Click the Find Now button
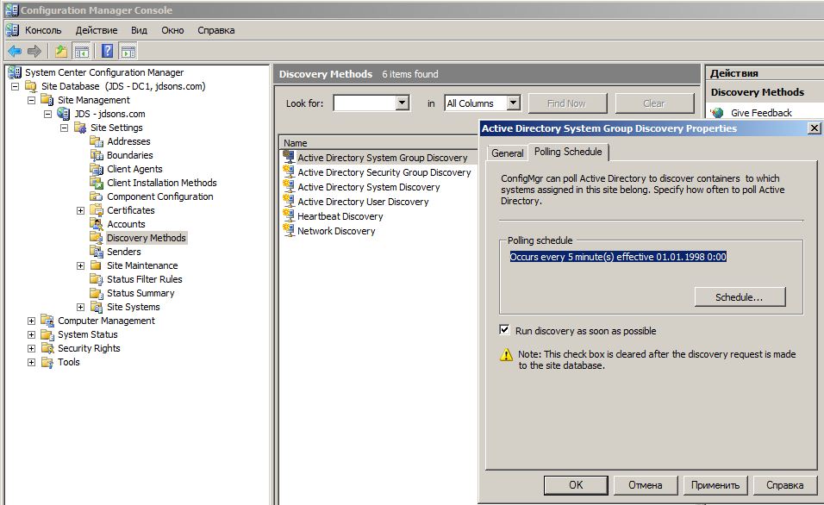The image size is (824, 505). click(x=567, y=103)
